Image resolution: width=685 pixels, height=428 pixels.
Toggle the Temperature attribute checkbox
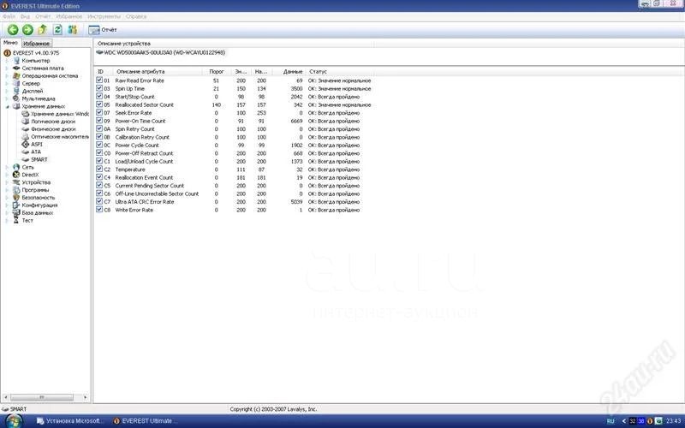[99, 169]
